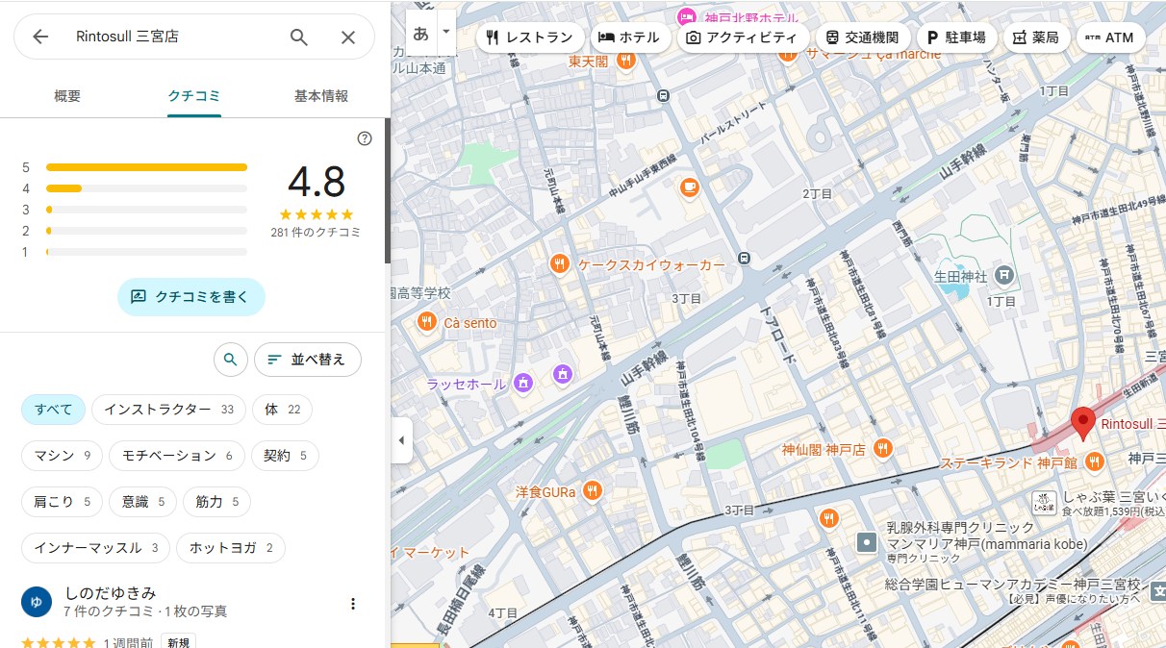Open the three-dot menu on しのだゆきみ review
1166x648 pixels.
coord(353,604)
